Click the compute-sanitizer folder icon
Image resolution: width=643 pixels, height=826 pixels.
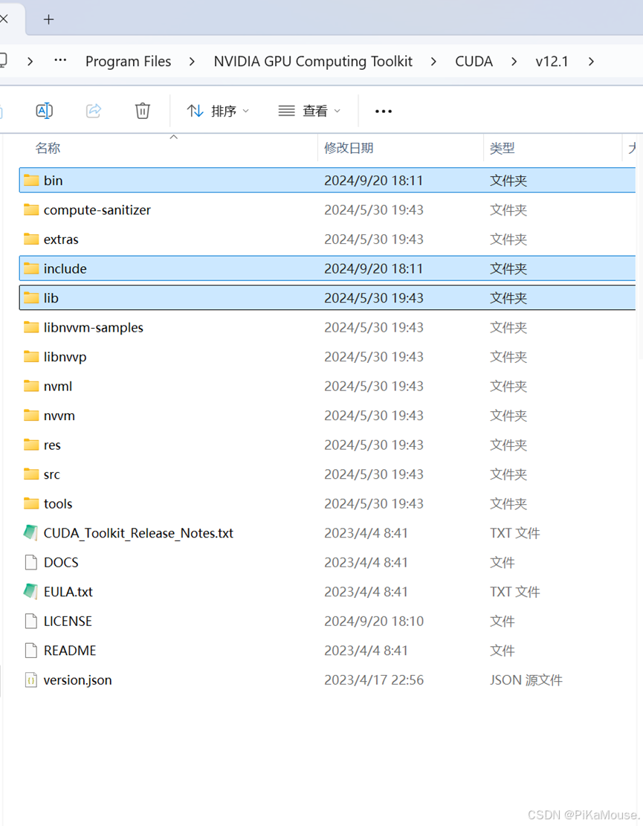coord(31,210)
